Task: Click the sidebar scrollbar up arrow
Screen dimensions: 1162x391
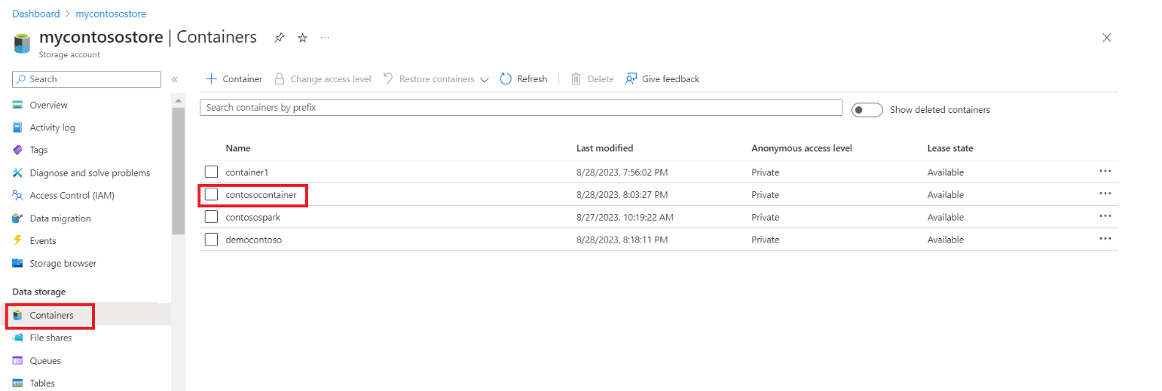Action: [x=179, y=100]
